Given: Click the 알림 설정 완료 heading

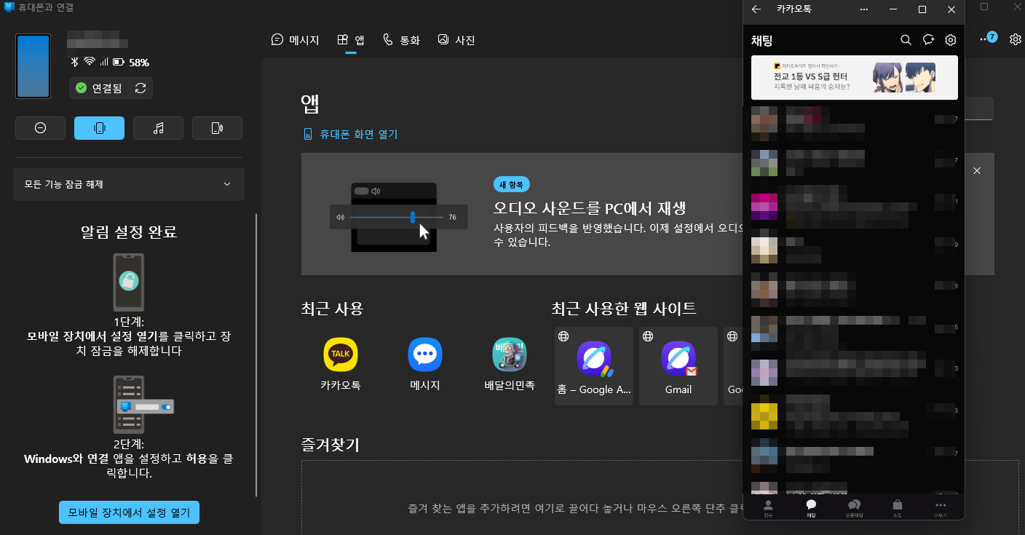Looking at the screenshot, I should point(129,232).
